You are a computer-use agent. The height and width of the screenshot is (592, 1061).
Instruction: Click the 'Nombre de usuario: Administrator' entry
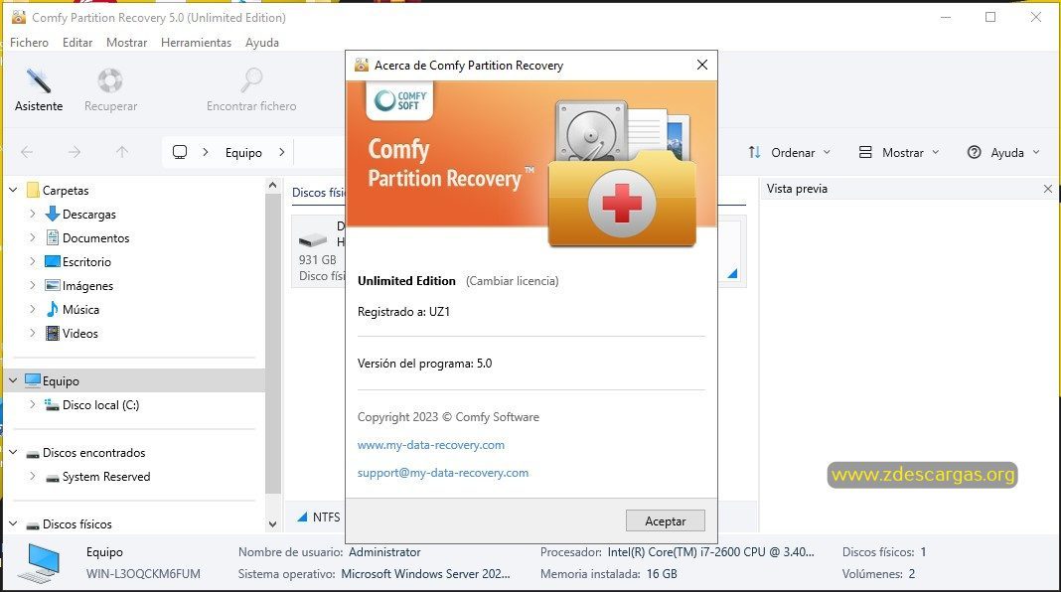coord(330,552)
